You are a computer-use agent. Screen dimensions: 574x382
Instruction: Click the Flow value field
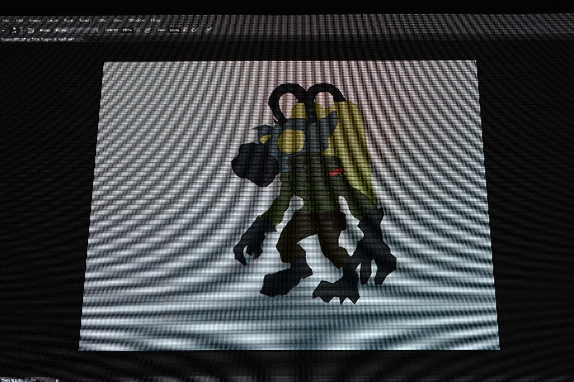click(174, 30)
